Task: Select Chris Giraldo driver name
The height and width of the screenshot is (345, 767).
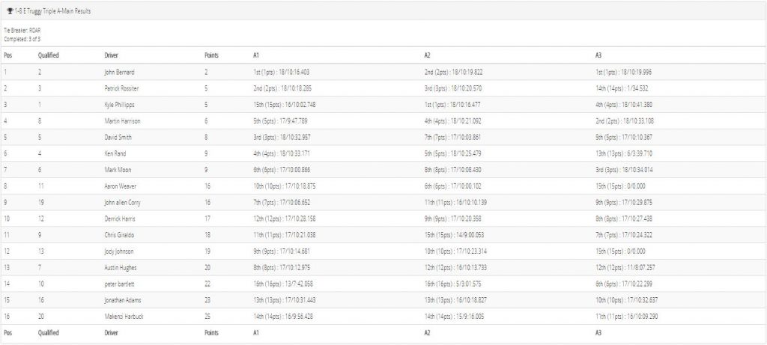Action: (119, 235)
